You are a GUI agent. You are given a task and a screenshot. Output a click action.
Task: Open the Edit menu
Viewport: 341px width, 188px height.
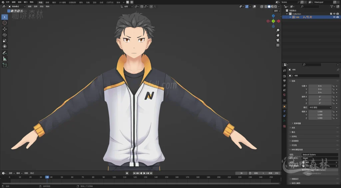point(13,2)
